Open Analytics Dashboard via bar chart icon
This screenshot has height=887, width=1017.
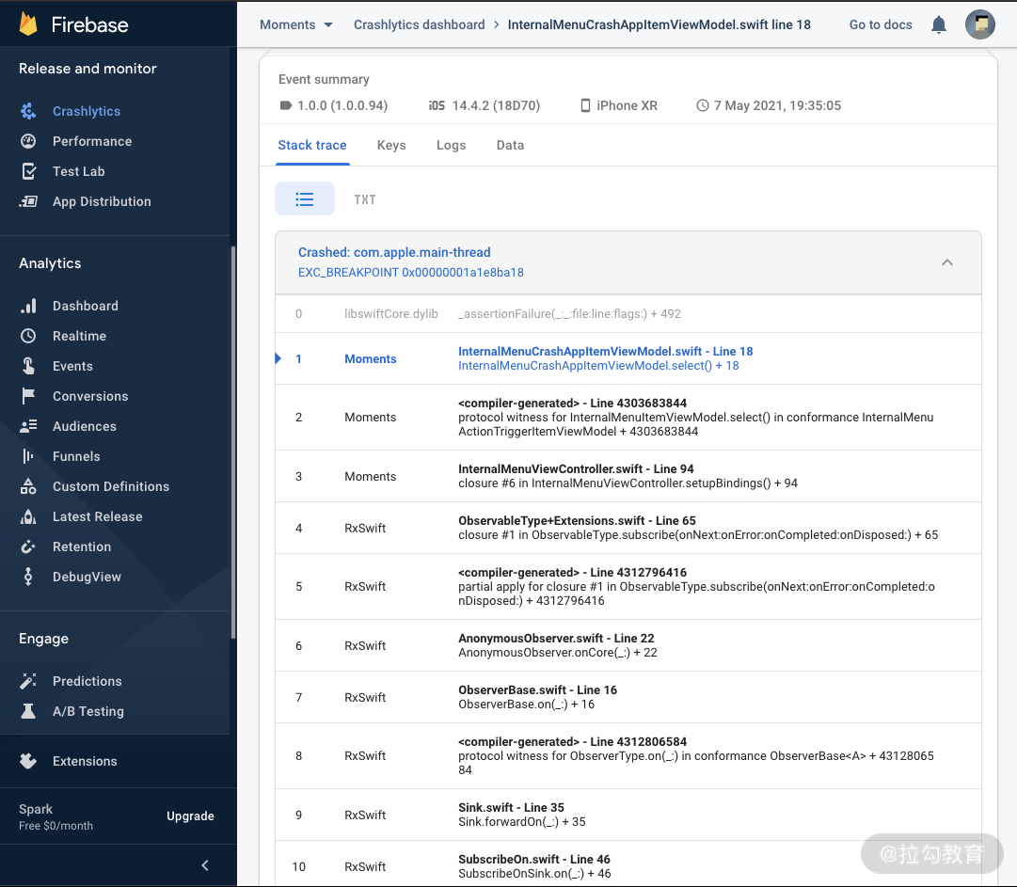click(28, 306)
